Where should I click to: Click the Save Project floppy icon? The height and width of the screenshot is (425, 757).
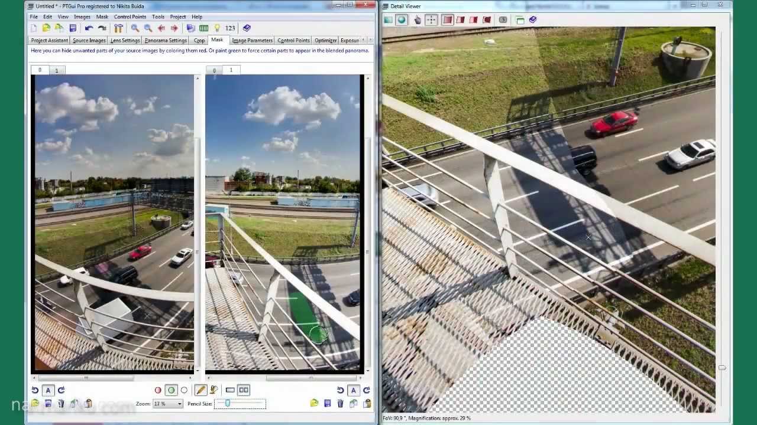[x=73, y=28]
